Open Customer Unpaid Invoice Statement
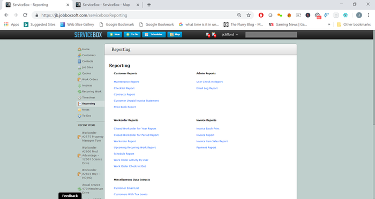The width and height of the screenshot is (375, 199). coord(136,101)
